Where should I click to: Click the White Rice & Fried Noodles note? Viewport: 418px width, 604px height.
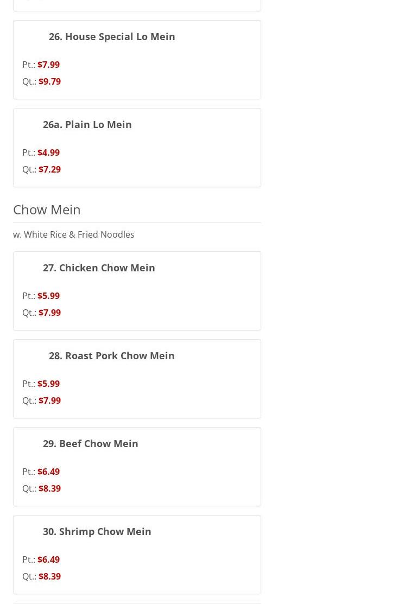pos(74,234)
